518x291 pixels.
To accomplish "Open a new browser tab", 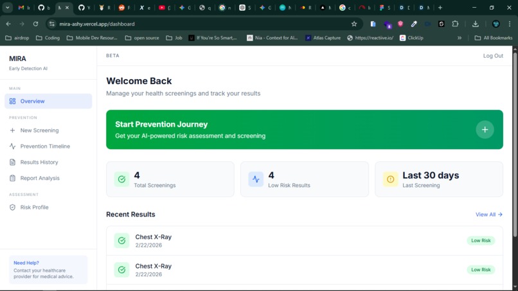I will point(440,8).
